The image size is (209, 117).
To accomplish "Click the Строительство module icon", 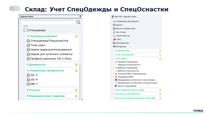I will tap(114, 36).
